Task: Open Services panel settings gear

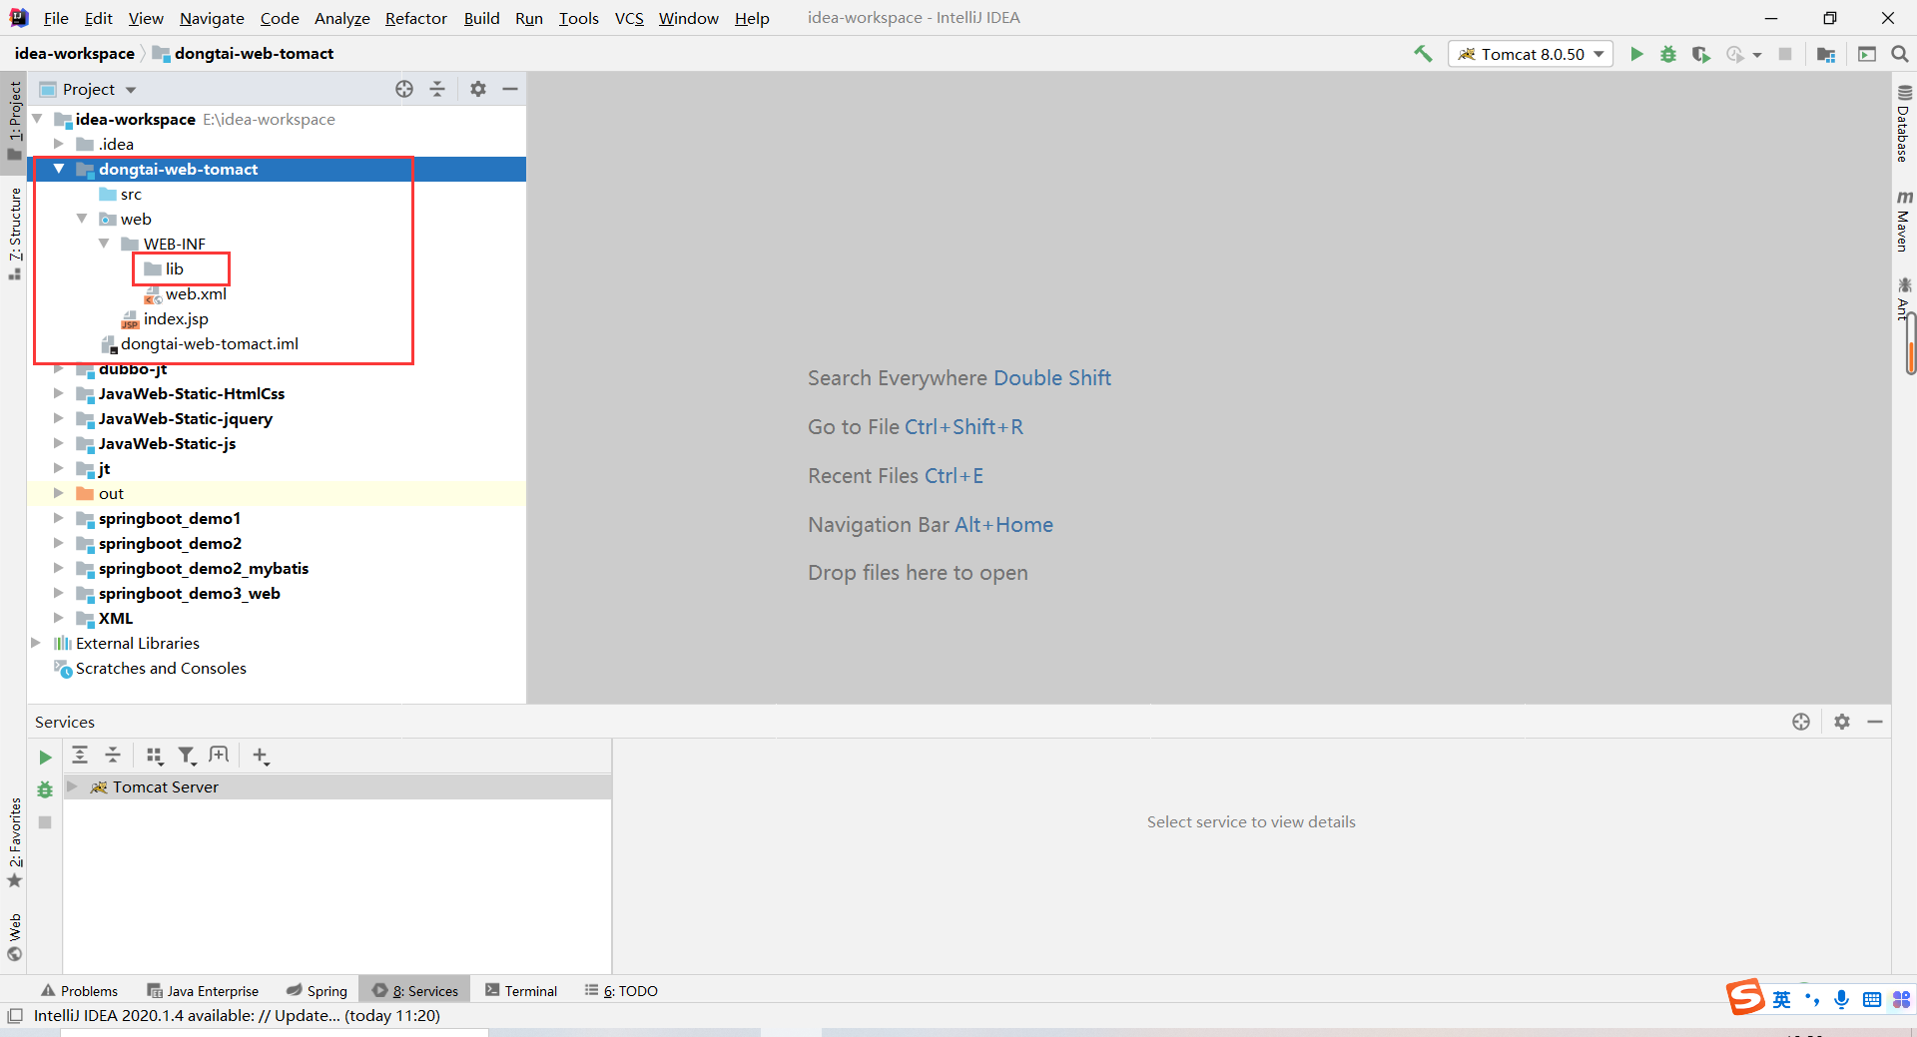Action: (1842, 722)
